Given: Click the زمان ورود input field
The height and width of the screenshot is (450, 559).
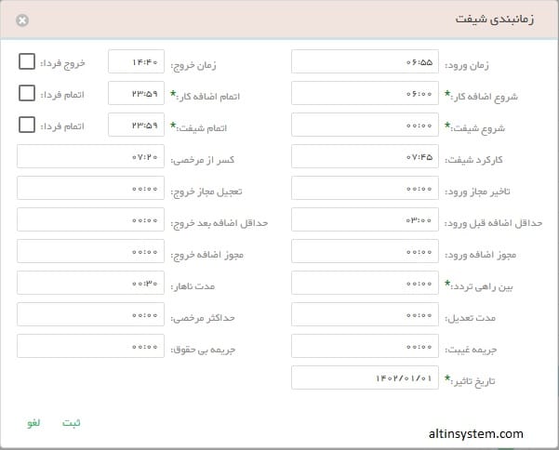Looking at the screenshot, I should (365, 61).
